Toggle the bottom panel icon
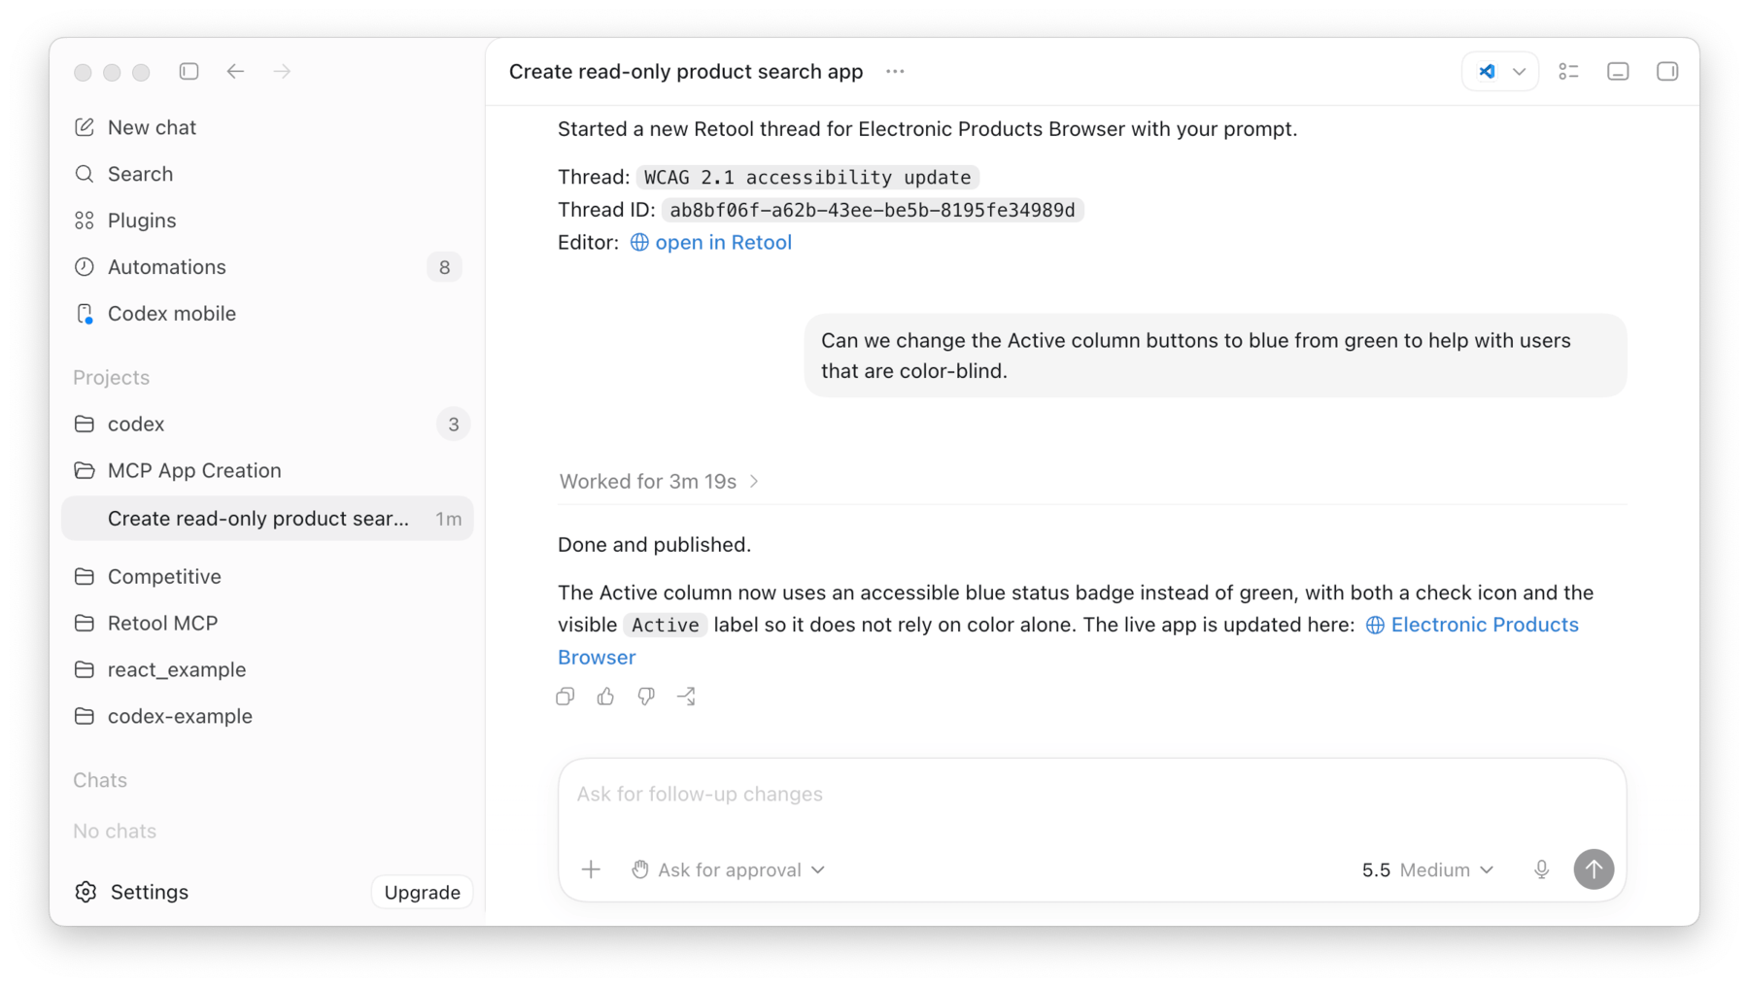This screenshot has width=1749, height=987. [1618, 71]
